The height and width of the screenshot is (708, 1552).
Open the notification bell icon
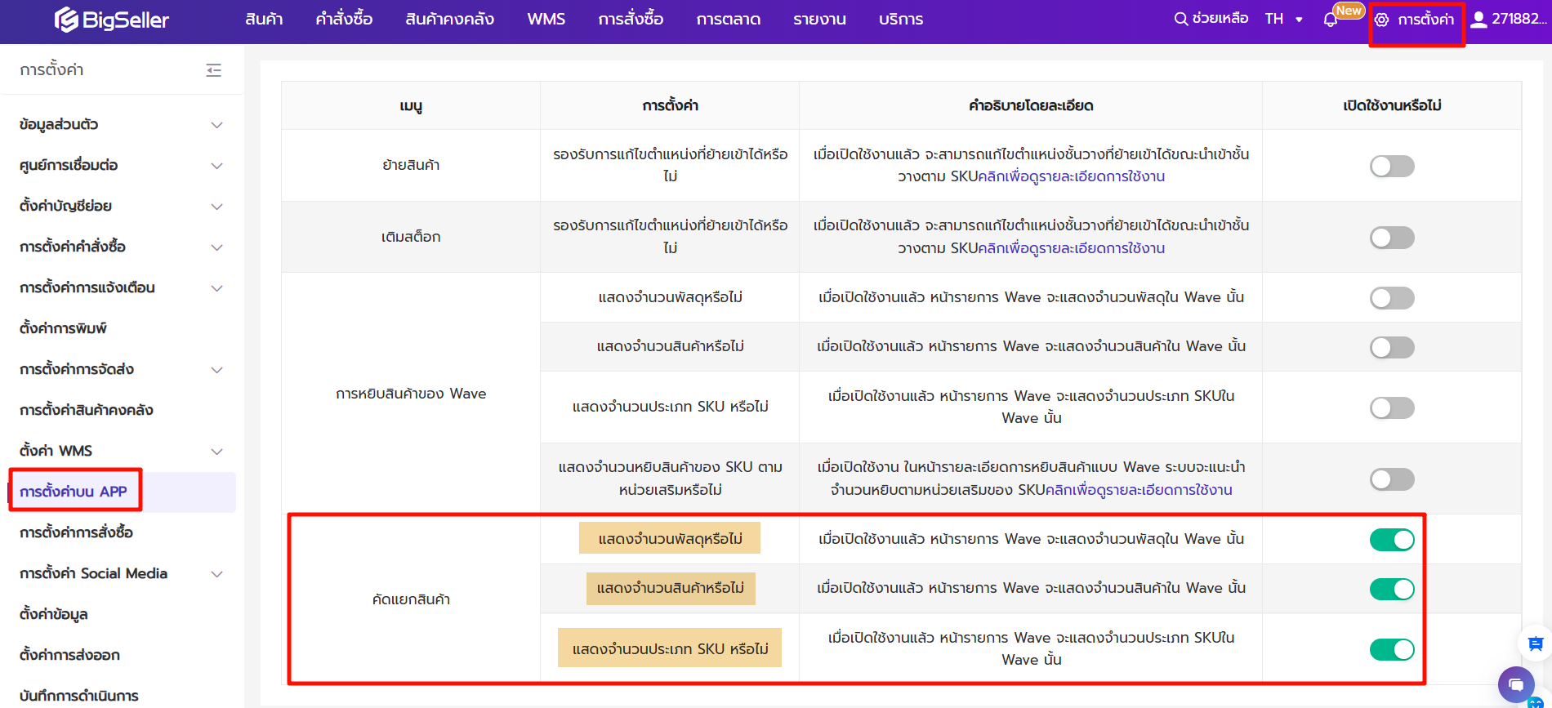pyautogui.click(x=1330, y=20)
